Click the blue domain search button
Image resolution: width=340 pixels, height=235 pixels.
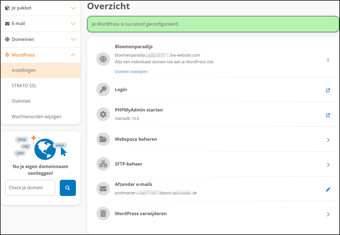coord(68,188)
